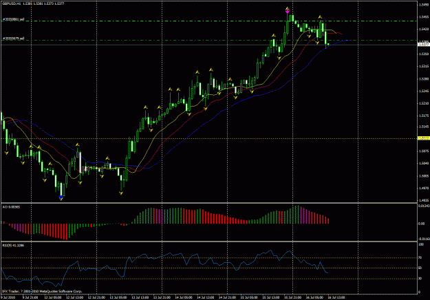Click the 1.5350 price axis label
430x300 pixels.
(x=424, y=54)
